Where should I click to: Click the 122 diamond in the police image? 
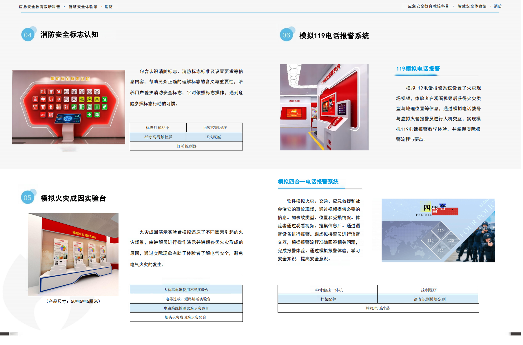point(440,251)
